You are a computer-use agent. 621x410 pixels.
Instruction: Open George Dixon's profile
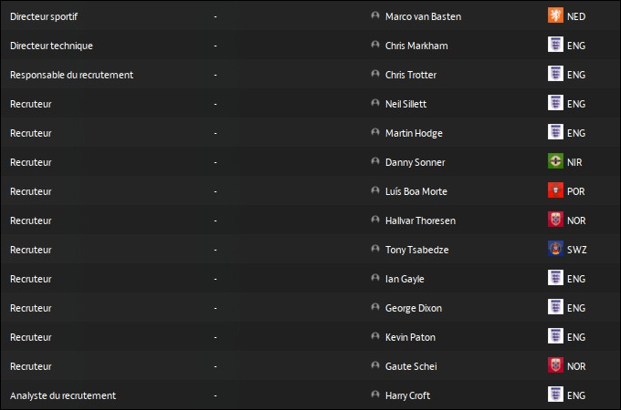(x=413, y=308)
